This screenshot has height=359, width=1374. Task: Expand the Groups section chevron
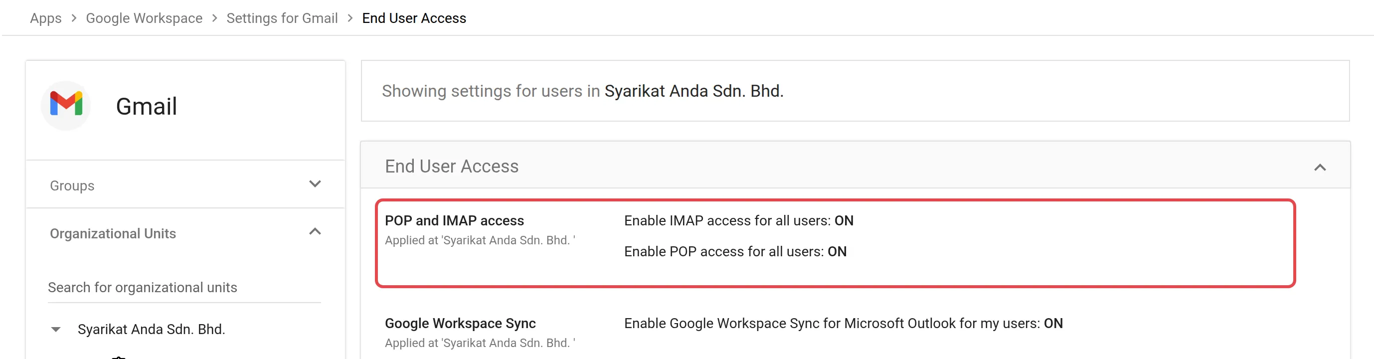(x=315, y=184)
